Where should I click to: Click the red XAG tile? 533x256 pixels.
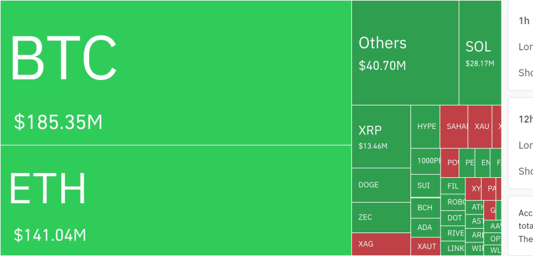click(x=381, y=244)
